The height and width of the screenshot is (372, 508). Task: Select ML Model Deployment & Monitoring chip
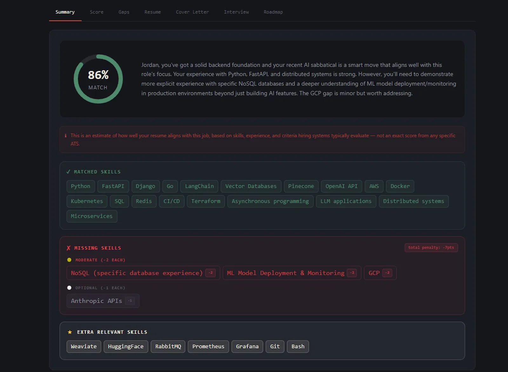click(292, 273)
